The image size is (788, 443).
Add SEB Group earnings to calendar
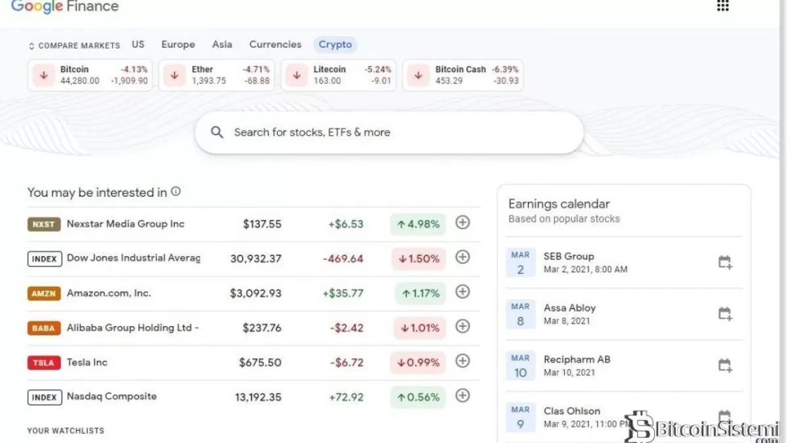coord(724,263)
